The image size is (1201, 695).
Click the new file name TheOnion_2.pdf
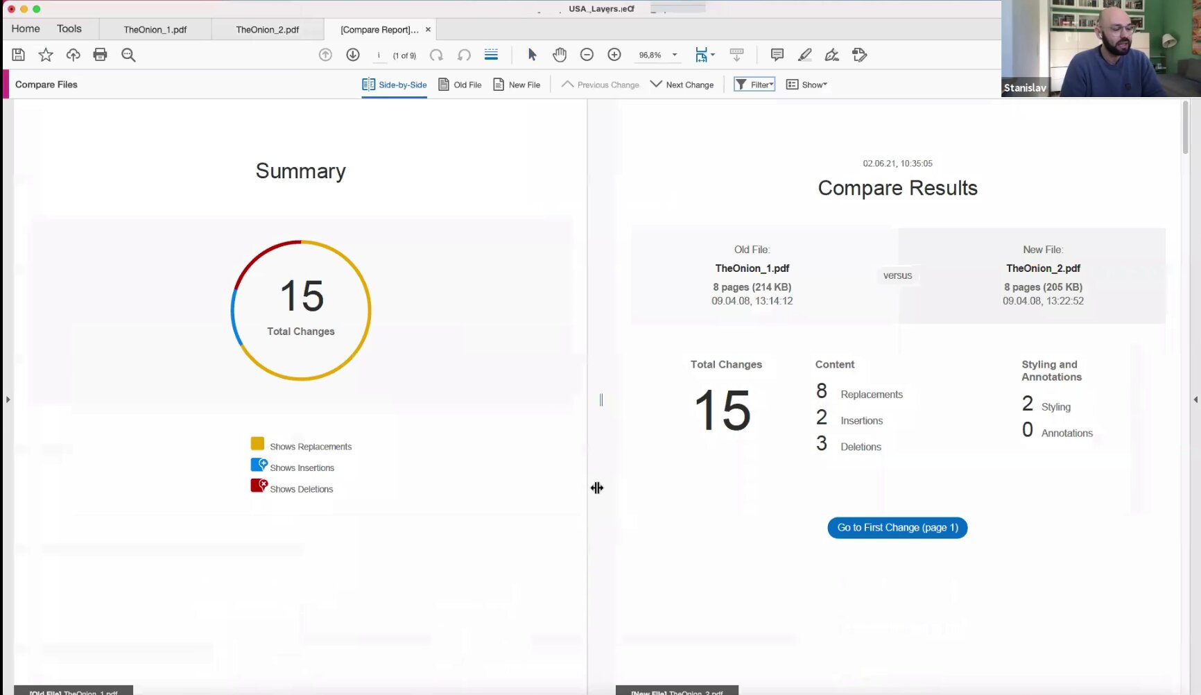coord(1043,268)
